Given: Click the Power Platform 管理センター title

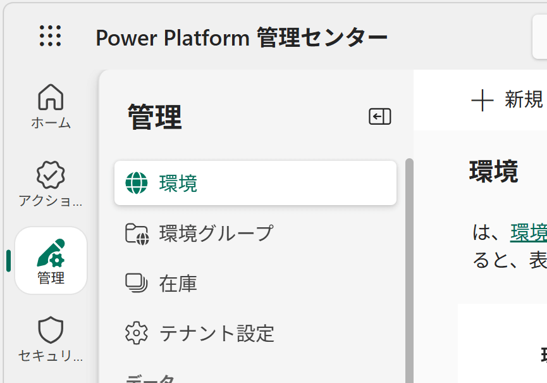Looking at the screenshot, I should pos(242,37).
